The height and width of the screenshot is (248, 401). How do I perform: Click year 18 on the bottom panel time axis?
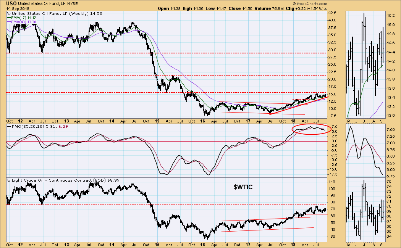293,245
